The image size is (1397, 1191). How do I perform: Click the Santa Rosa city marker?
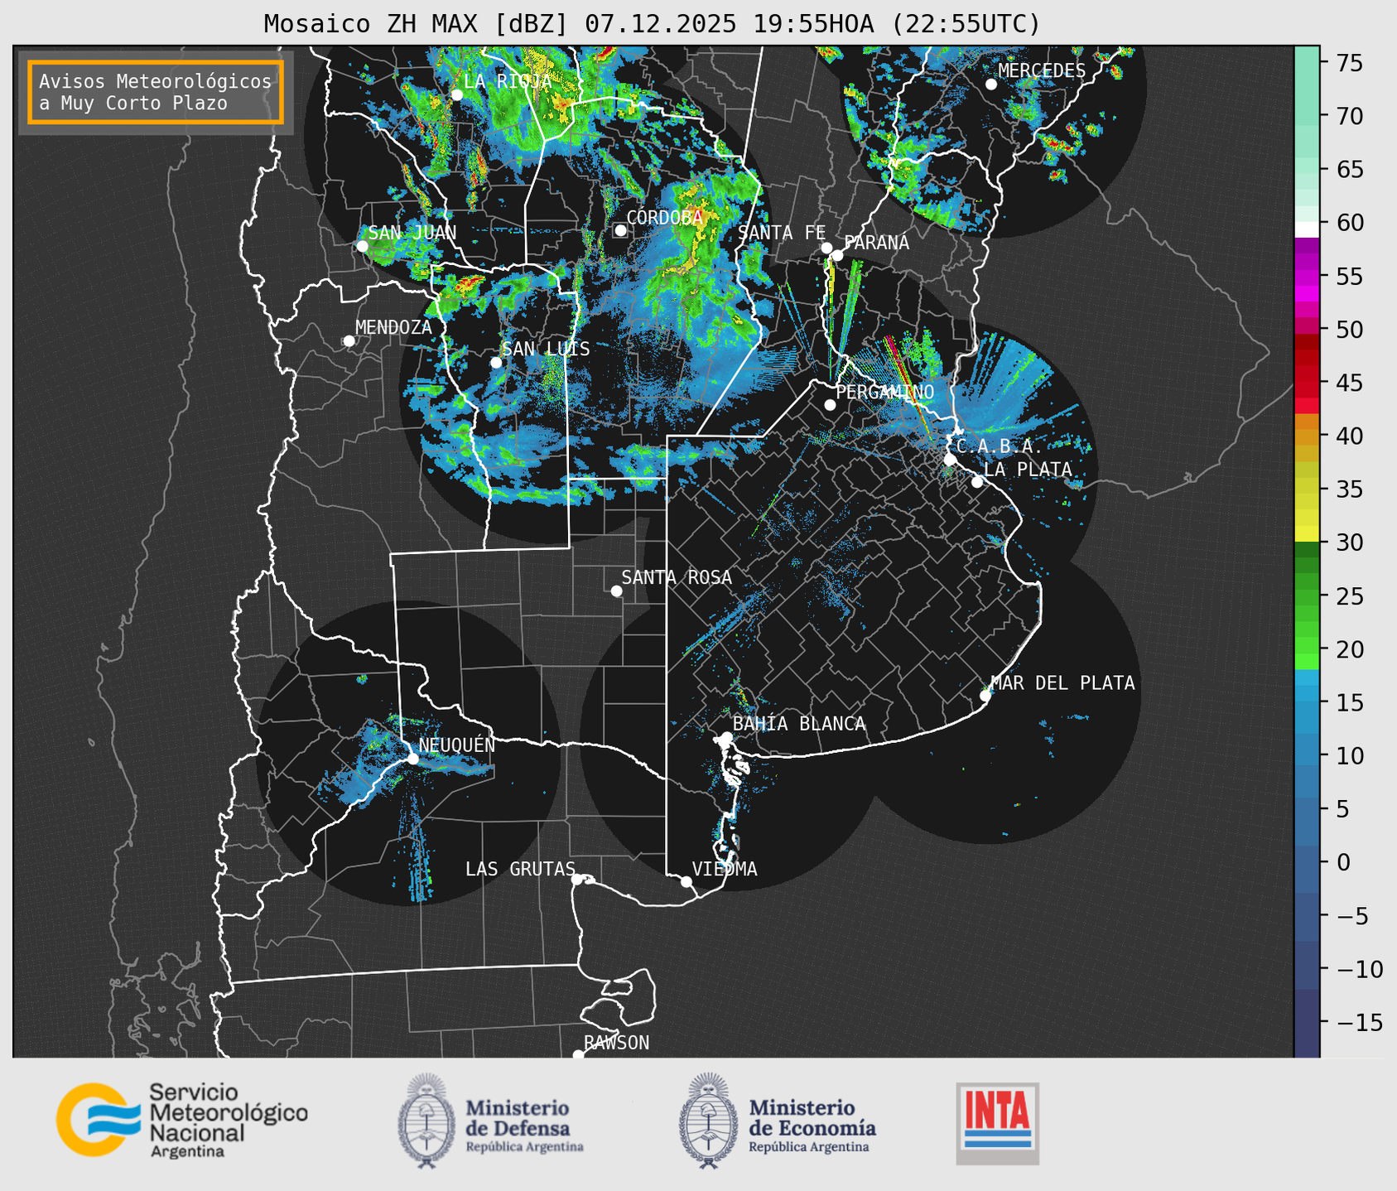point(616,591)
